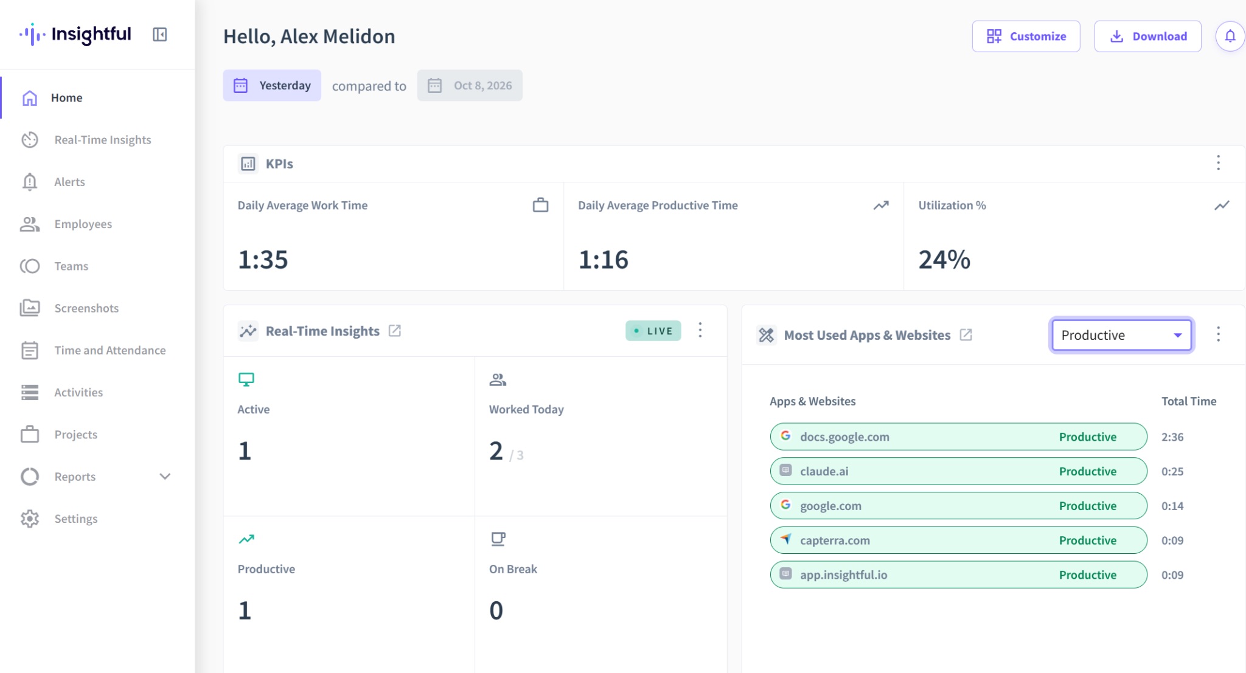Image resolution: width=1246 pixels, height=673 pixels.
Task: Click the Download button
Action: (x=1147, y=36)
